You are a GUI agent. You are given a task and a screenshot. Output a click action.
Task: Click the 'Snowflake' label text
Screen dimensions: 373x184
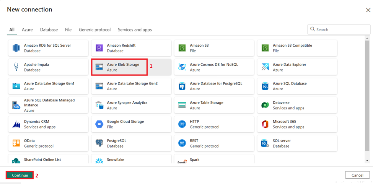tap(116, 160)
